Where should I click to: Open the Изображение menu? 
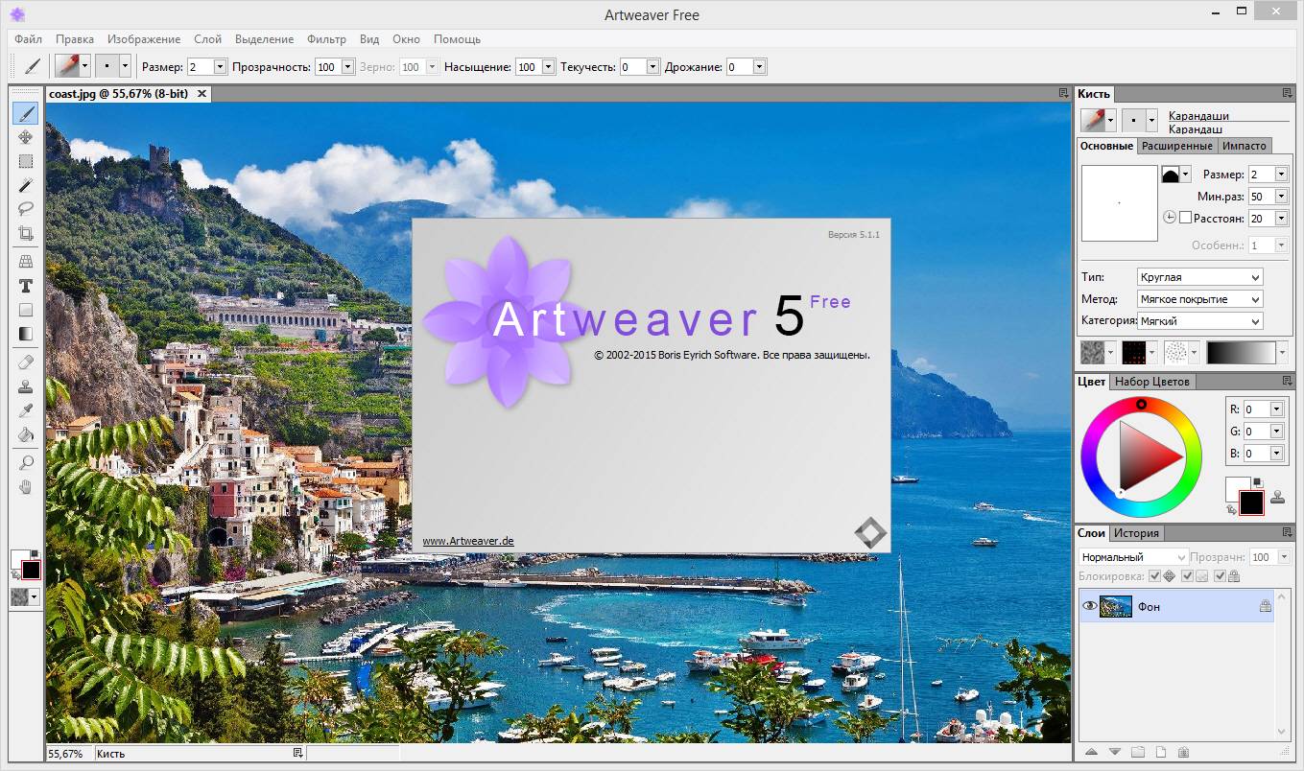pos(144,39)
